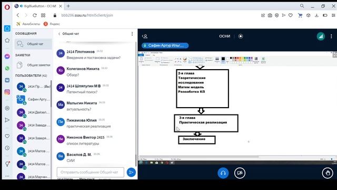Open Instagram in Opera sidebar
The width and height of the screenshot is (337, 190).
click(7, 92)
